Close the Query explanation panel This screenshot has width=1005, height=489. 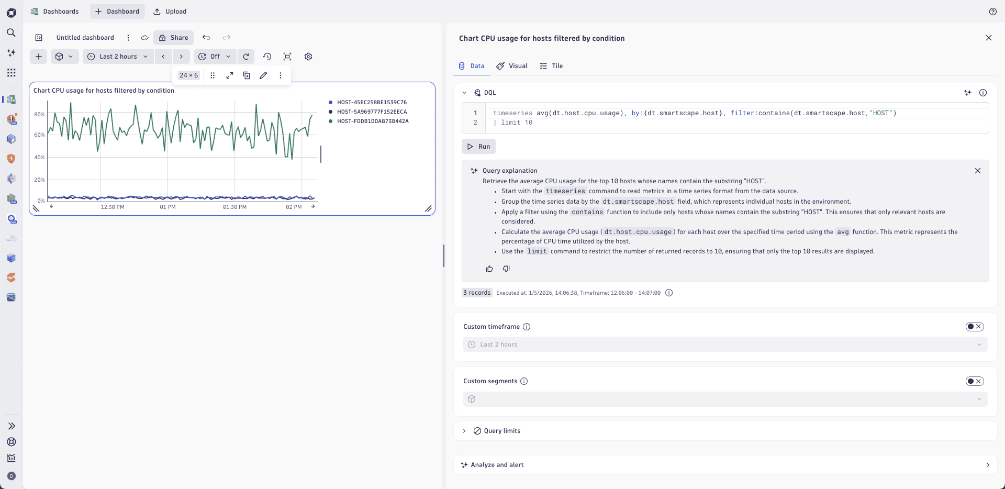click(978, 171)
